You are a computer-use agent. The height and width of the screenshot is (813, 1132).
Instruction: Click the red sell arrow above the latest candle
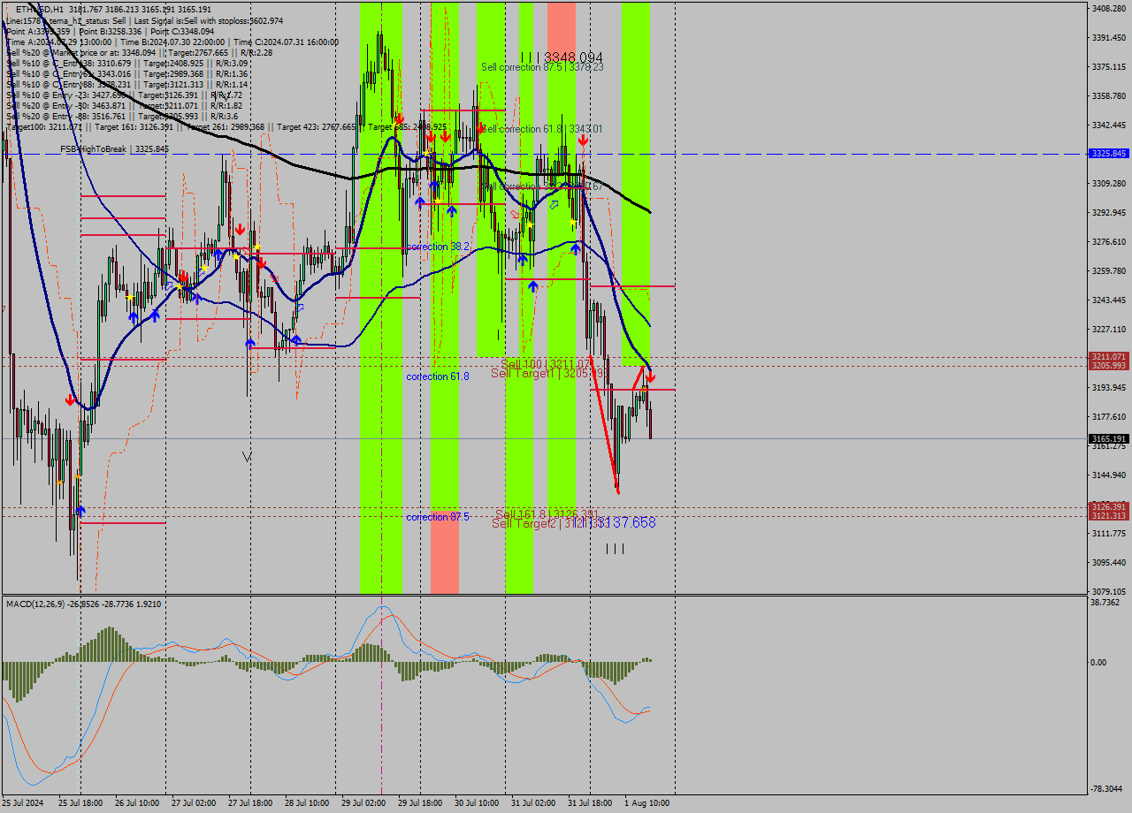pyautogui.click(x=650, y=376)
